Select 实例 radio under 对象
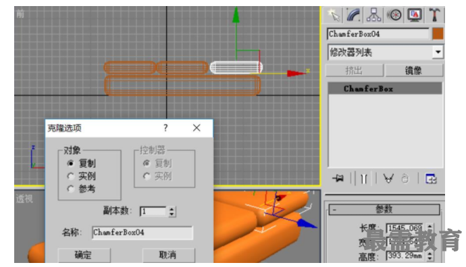The width and height of the screenshot is (466, 267). 71,176
